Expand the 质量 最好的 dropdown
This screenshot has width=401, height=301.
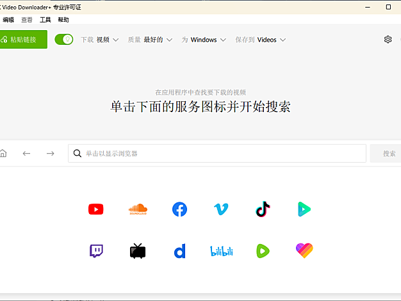150,40
